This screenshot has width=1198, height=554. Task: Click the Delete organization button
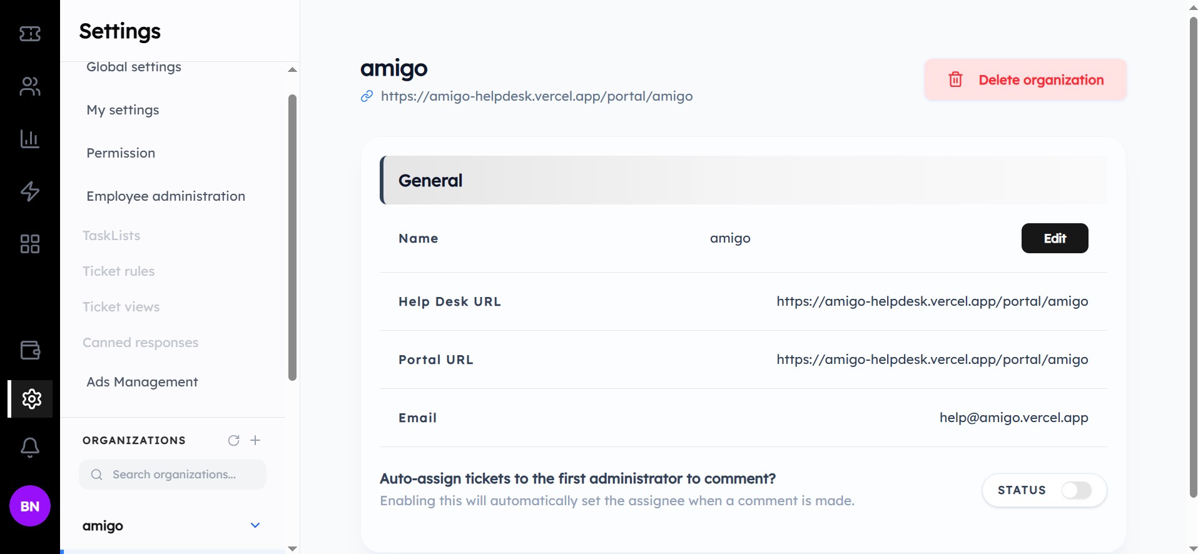point(1025,79)
